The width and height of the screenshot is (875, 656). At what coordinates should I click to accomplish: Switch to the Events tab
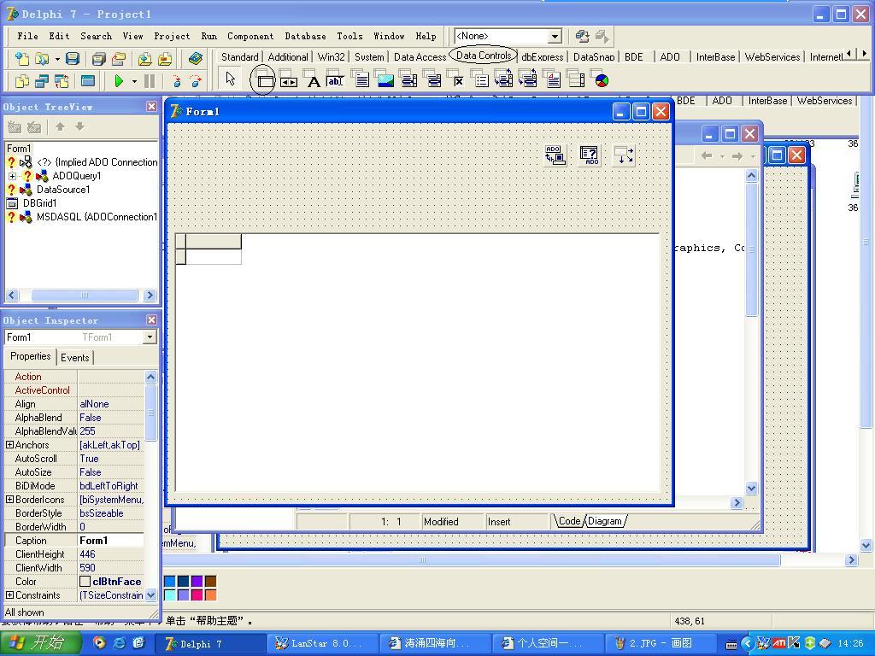pos(75,358)
